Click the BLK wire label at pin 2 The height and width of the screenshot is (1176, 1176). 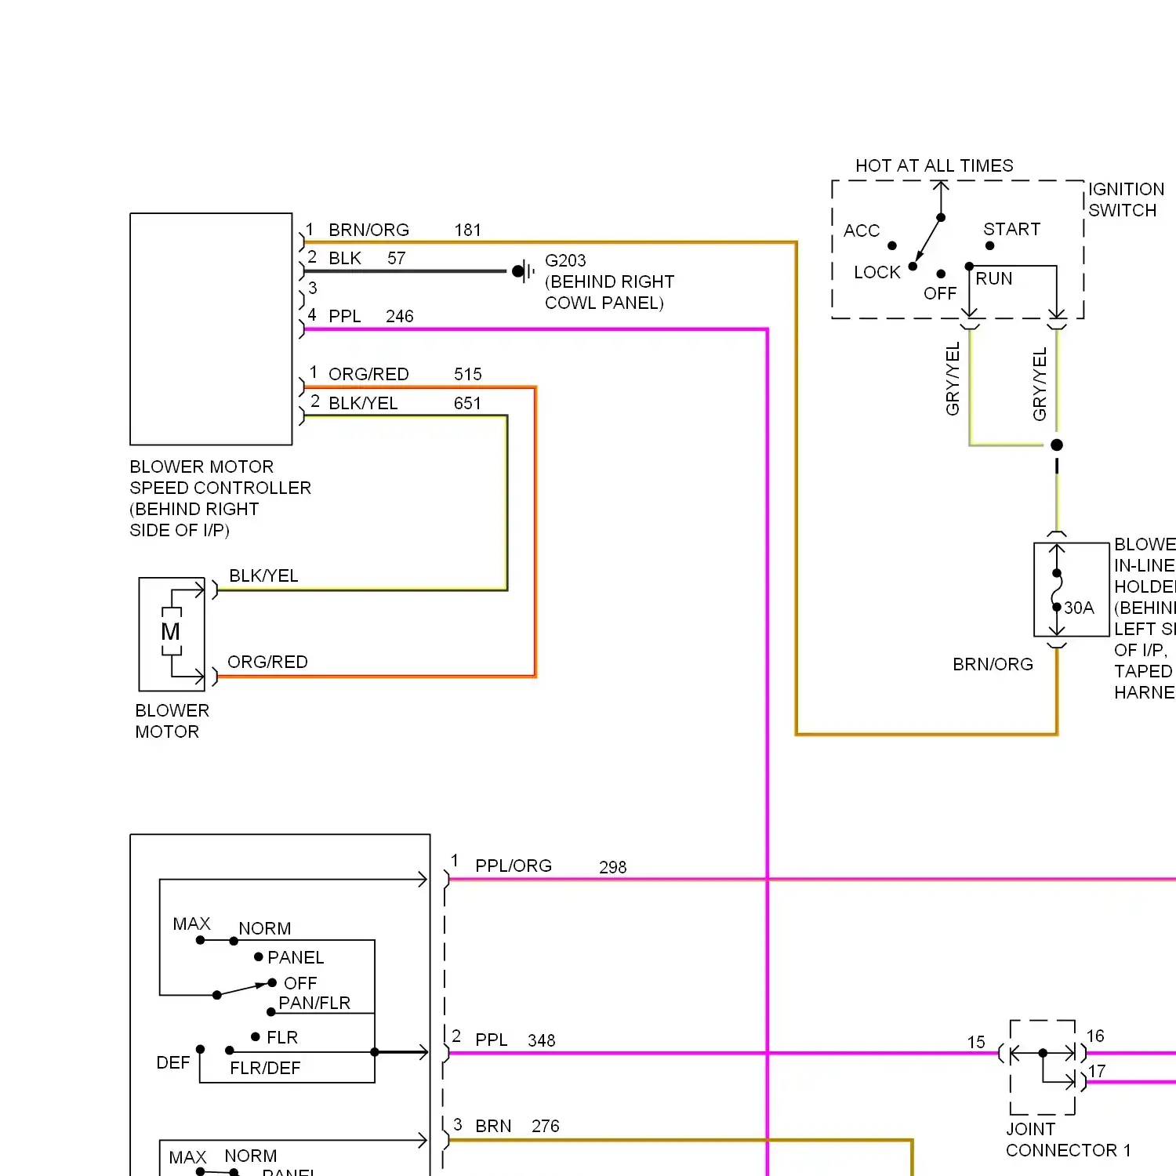345,258
